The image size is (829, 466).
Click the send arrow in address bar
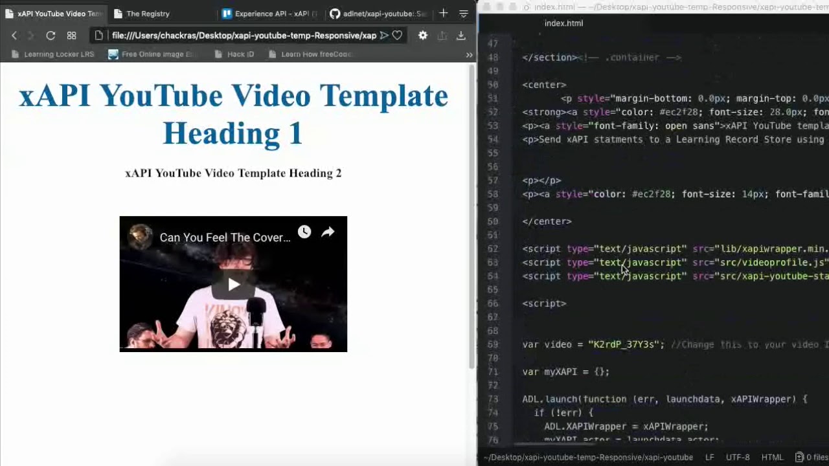[384, 36]
